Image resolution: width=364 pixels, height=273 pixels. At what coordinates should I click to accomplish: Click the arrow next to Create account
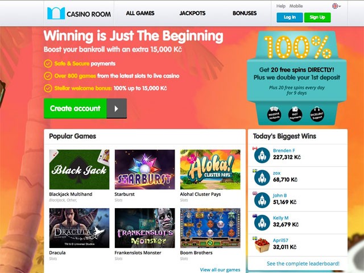click(x=117, y=109)
